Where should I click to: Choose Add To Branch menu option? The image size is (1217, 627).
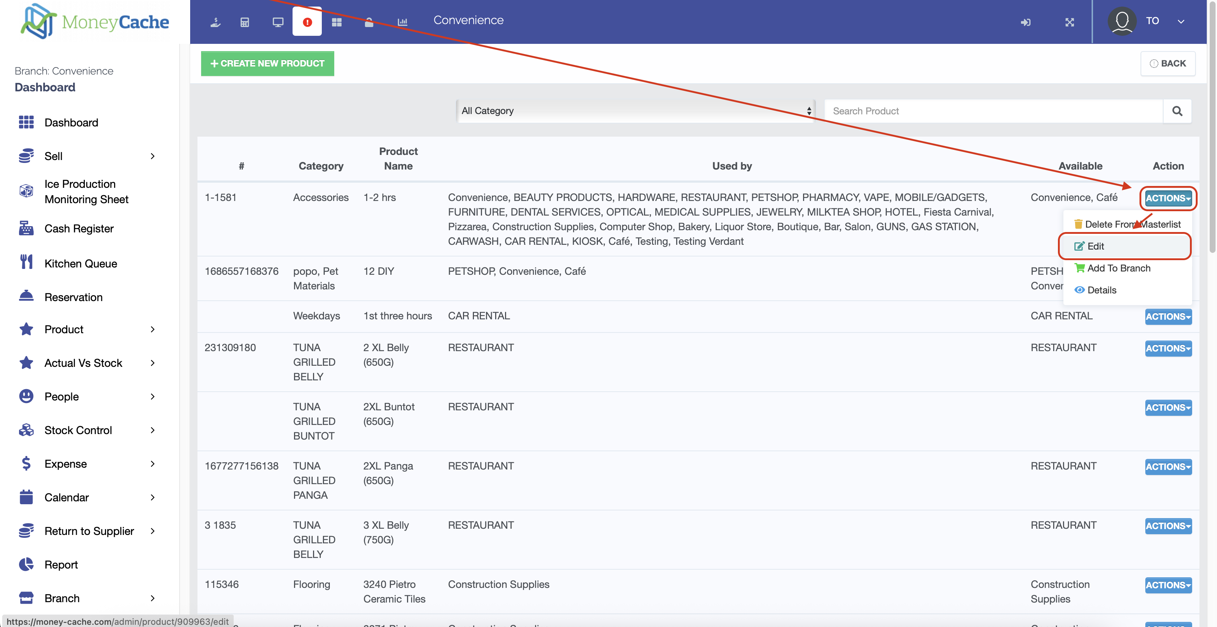pyautogui.click(x=1118, y=268)
